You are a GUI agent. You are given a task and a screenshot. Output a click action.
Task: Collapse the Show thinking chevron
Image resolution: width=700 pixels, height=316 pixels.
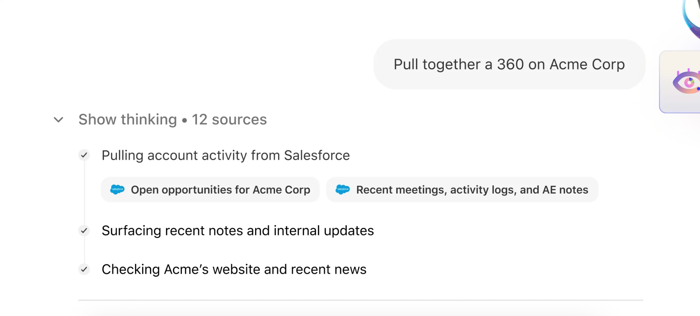click(x=59, y=119)
